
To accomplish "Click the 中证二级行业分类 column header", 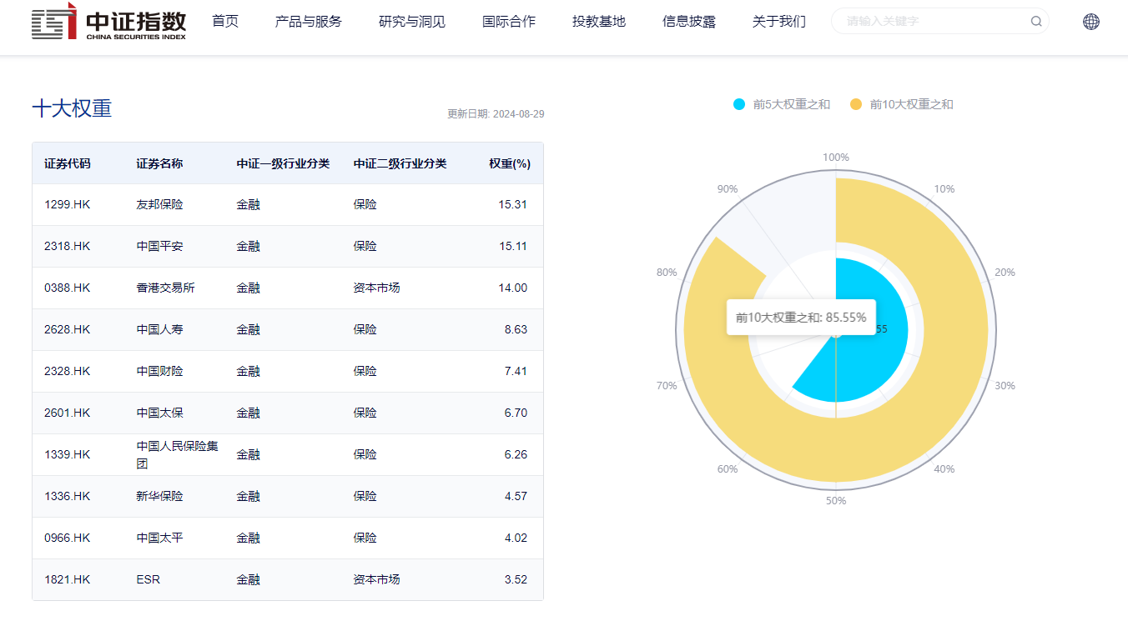I will (x=400, y=163).
